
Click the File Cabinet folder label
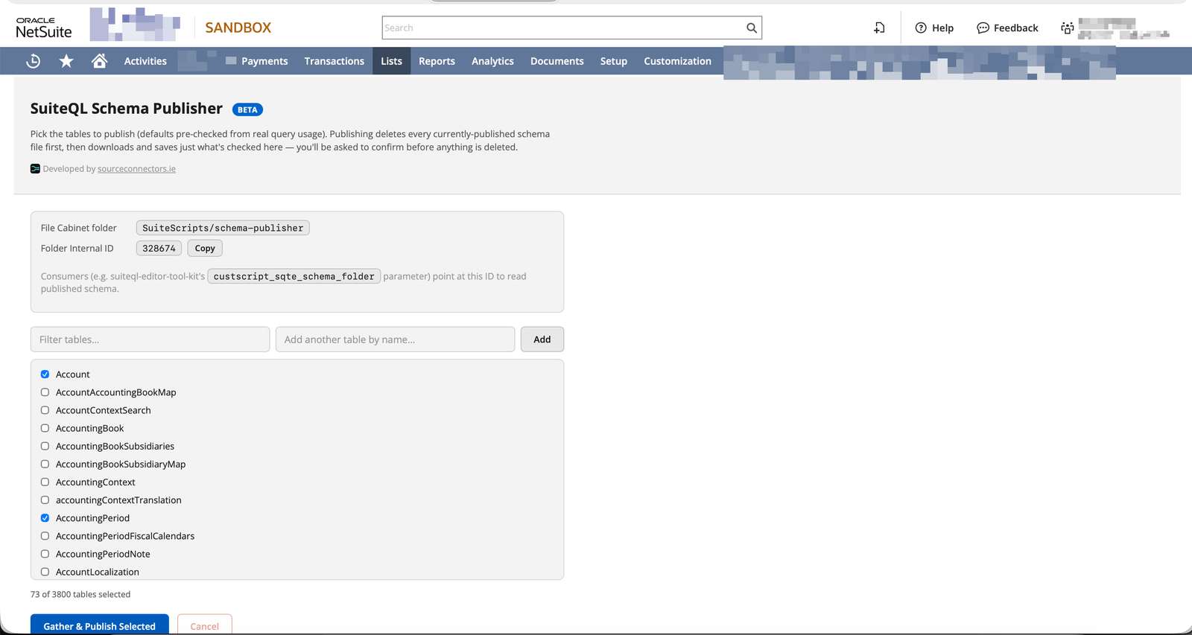point(79,228)
